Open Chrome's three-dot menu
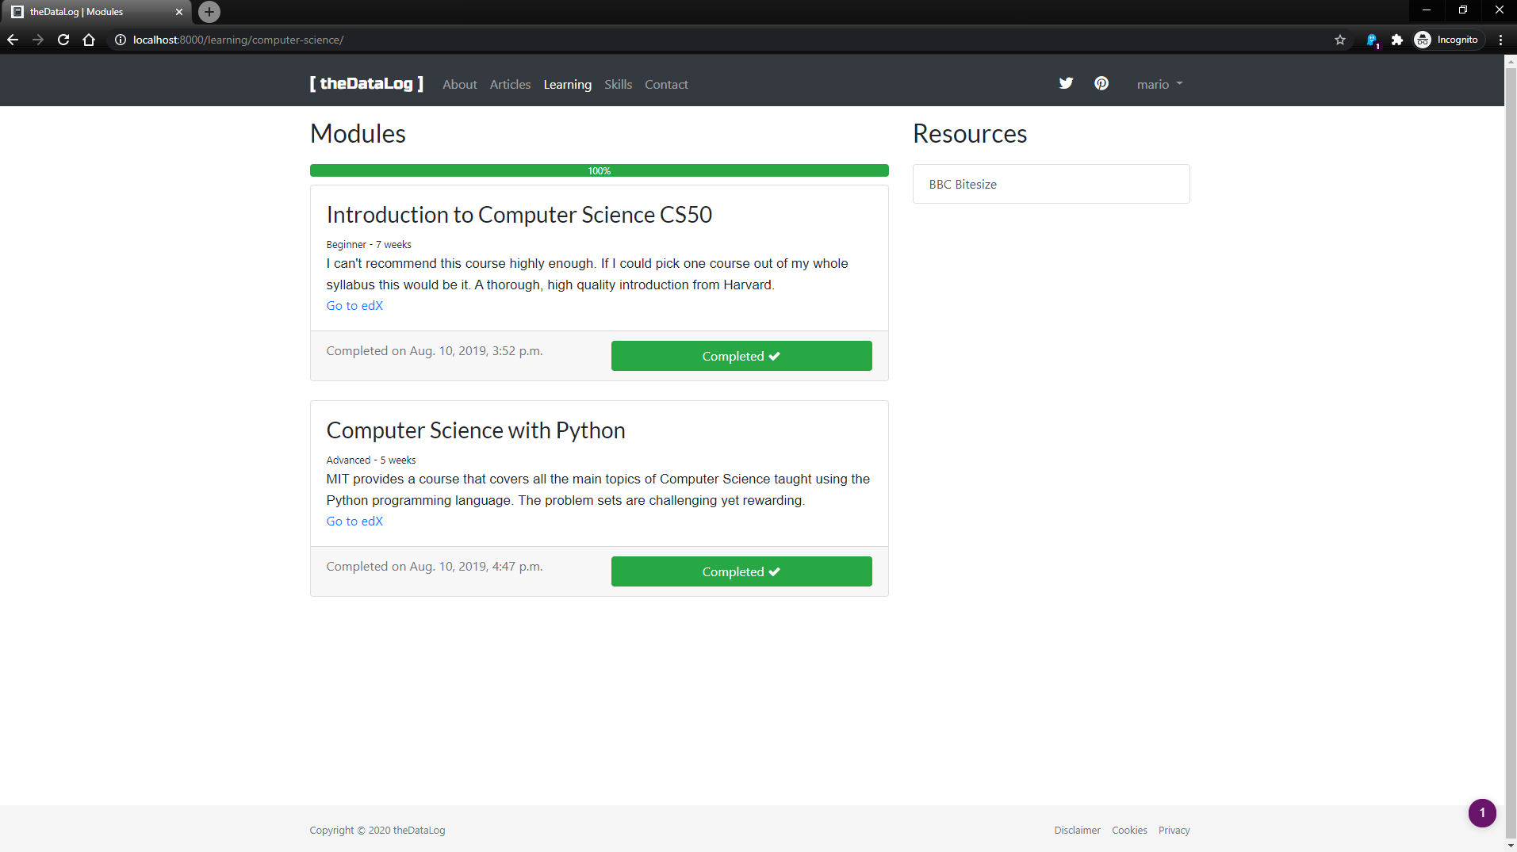 [x=1500, y=40]
